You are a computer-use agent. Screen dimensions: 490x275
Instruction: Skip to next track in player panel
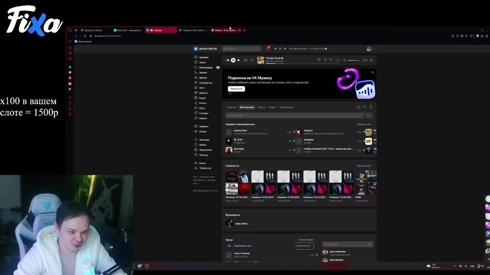(x=238, y=60)
